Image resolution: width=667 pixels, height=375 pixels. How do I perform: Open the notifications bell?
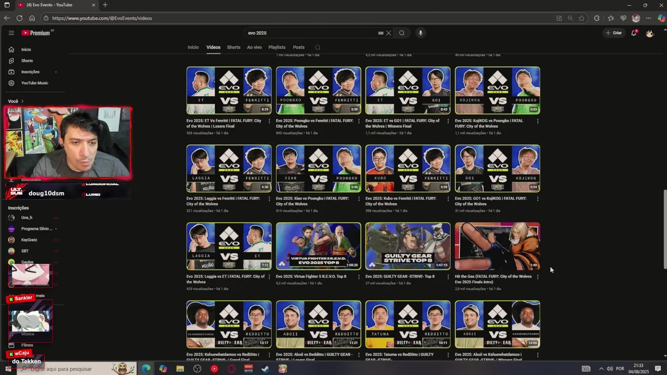coord(634,33)
